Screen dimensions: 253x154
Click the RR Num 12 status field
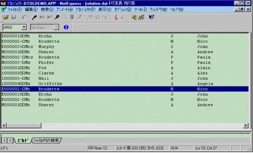tap(101, 148)
